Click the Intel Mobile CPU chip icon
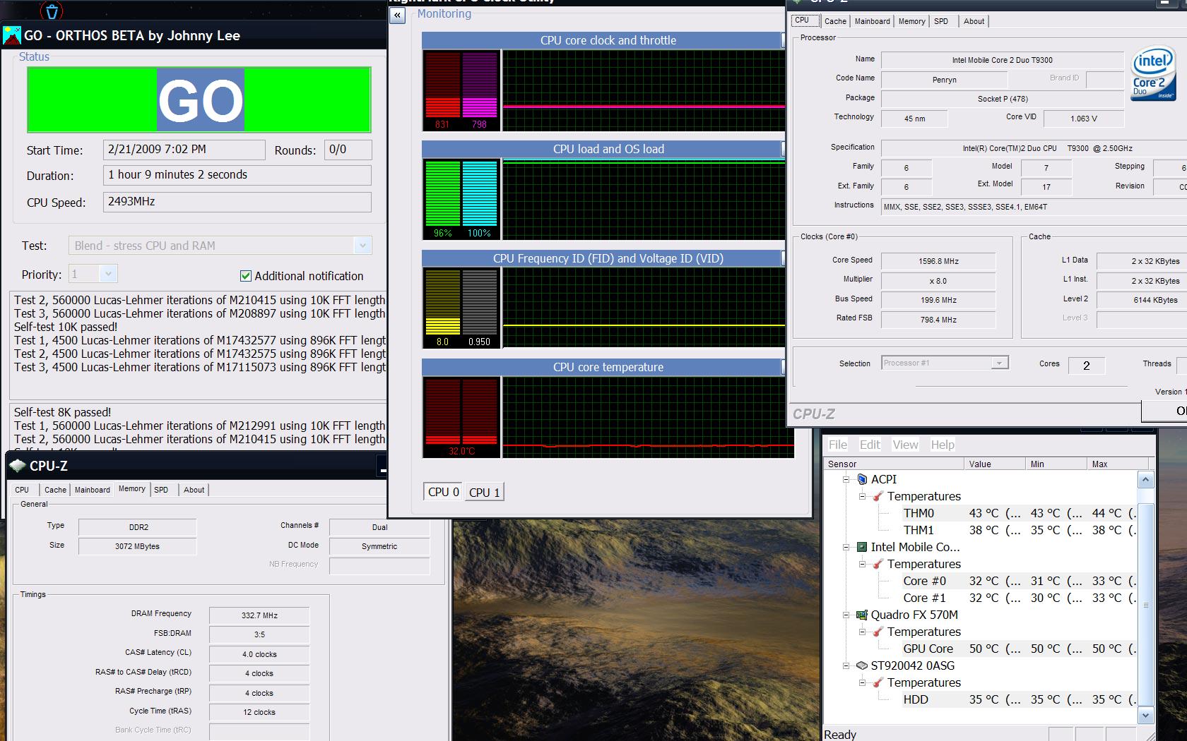 pyautogui.click(x=862, y=547)
